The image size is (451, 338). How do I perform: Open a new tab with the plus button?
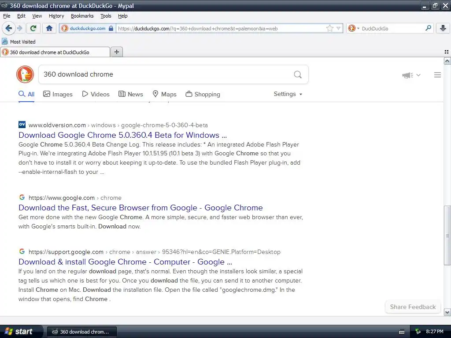(x=116, y=52)
